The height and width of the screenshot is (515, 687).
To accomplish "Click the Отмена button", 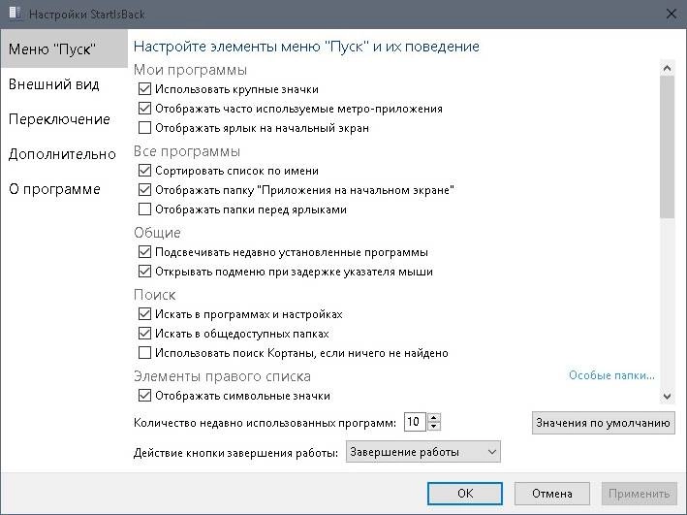I will 552,494.
